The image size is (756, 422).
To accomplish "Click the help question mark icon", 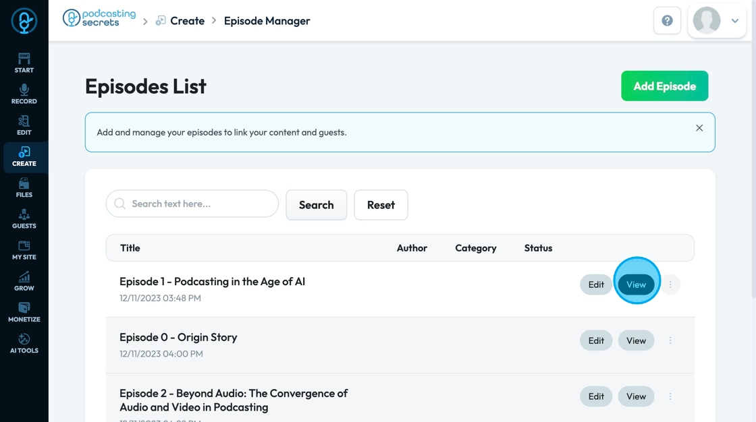I will click(x=667, y=21).
